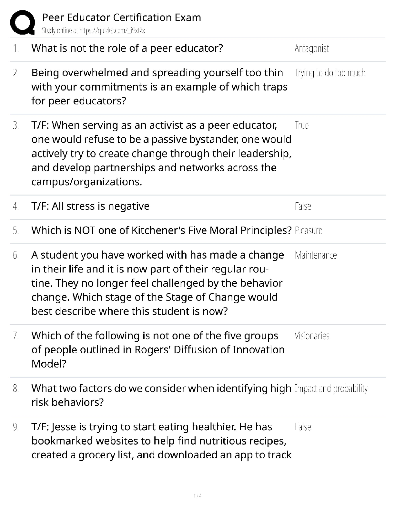Click the "False" answer for question 4
The image size is (395, 512).
click(303, 206)
